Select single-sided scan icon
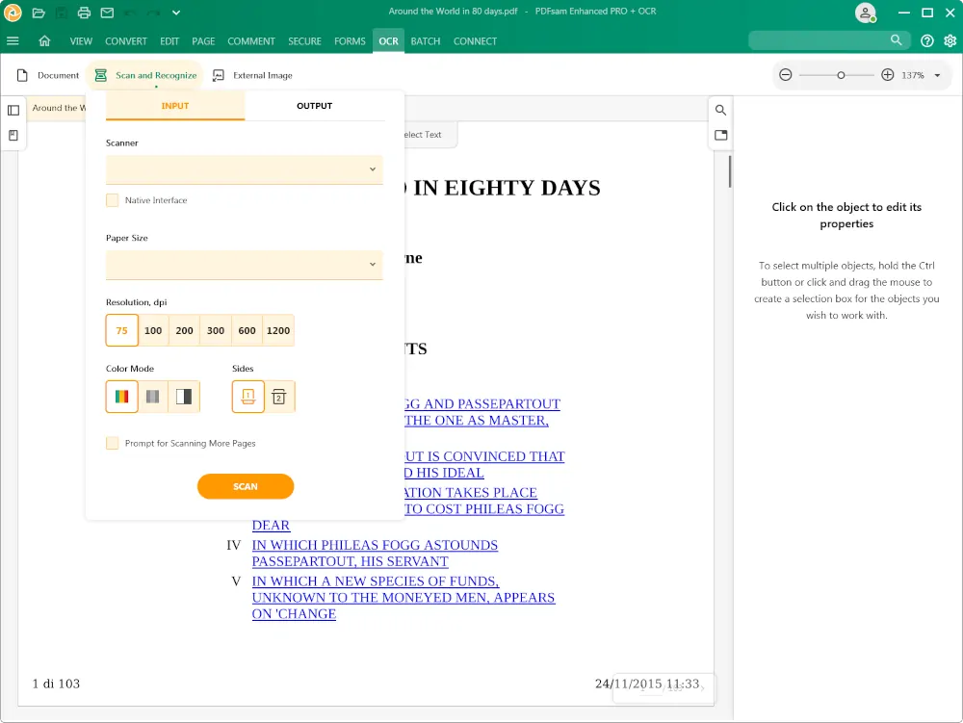963x723 pixels. pyautogui.click(x=248, y=397)
